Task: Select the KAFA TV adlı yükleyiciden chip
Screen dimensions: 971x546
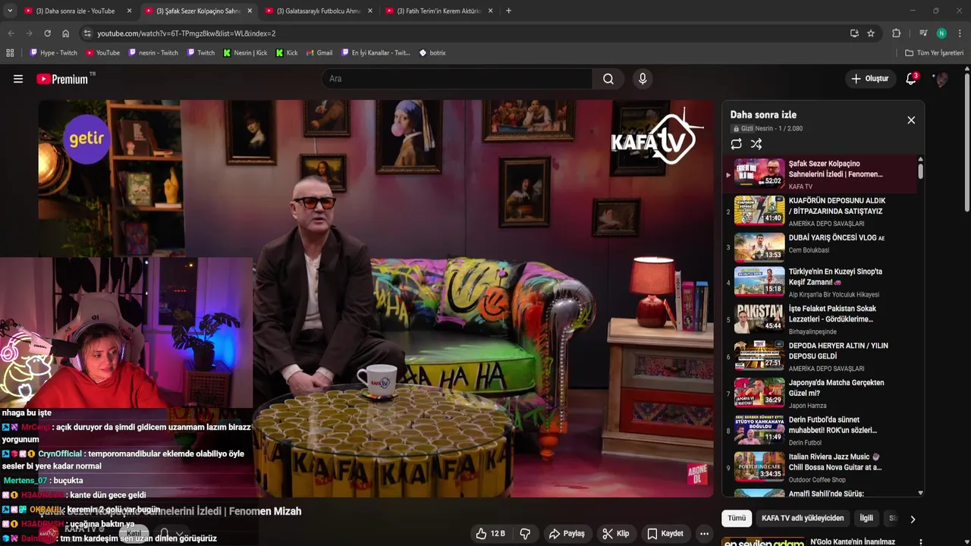Action: coord(803,518)
